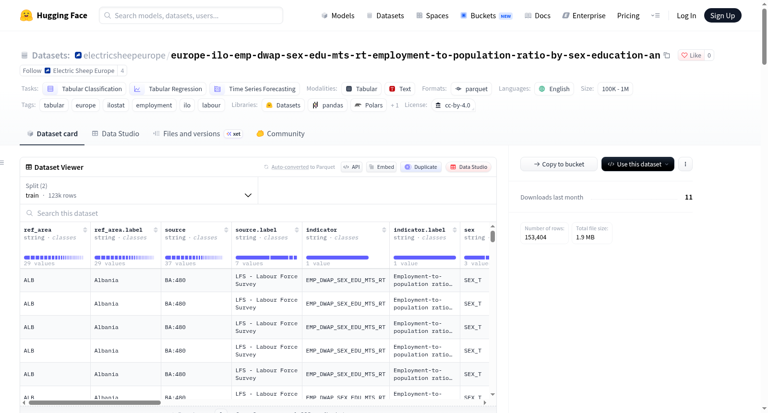Copy dataset name with the copy icon
The image size is (768, 413).
[x=667, y=55]
